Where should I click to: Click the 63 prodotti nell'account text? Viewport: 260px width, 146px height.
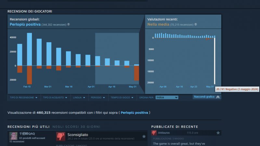(32, 138)
